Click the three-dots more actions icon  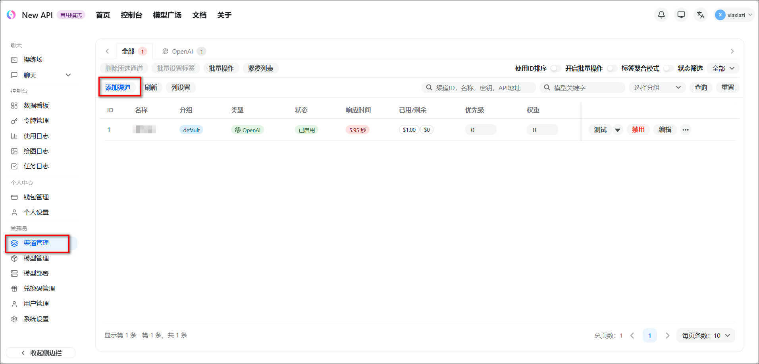pos(685,130)
